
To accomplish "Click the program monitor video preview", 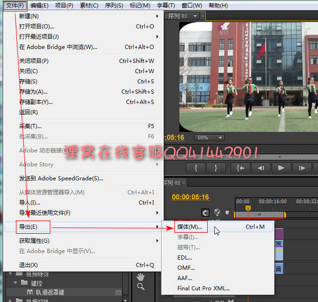I will pyautogui.click(x=249, y=77).
